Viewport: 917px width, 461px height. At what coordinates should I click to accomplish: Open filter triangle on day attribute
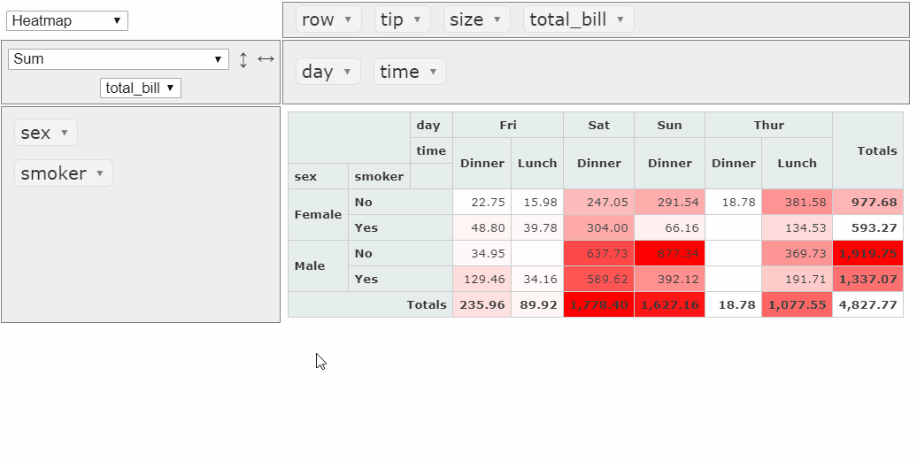click(x=347, y=72)
